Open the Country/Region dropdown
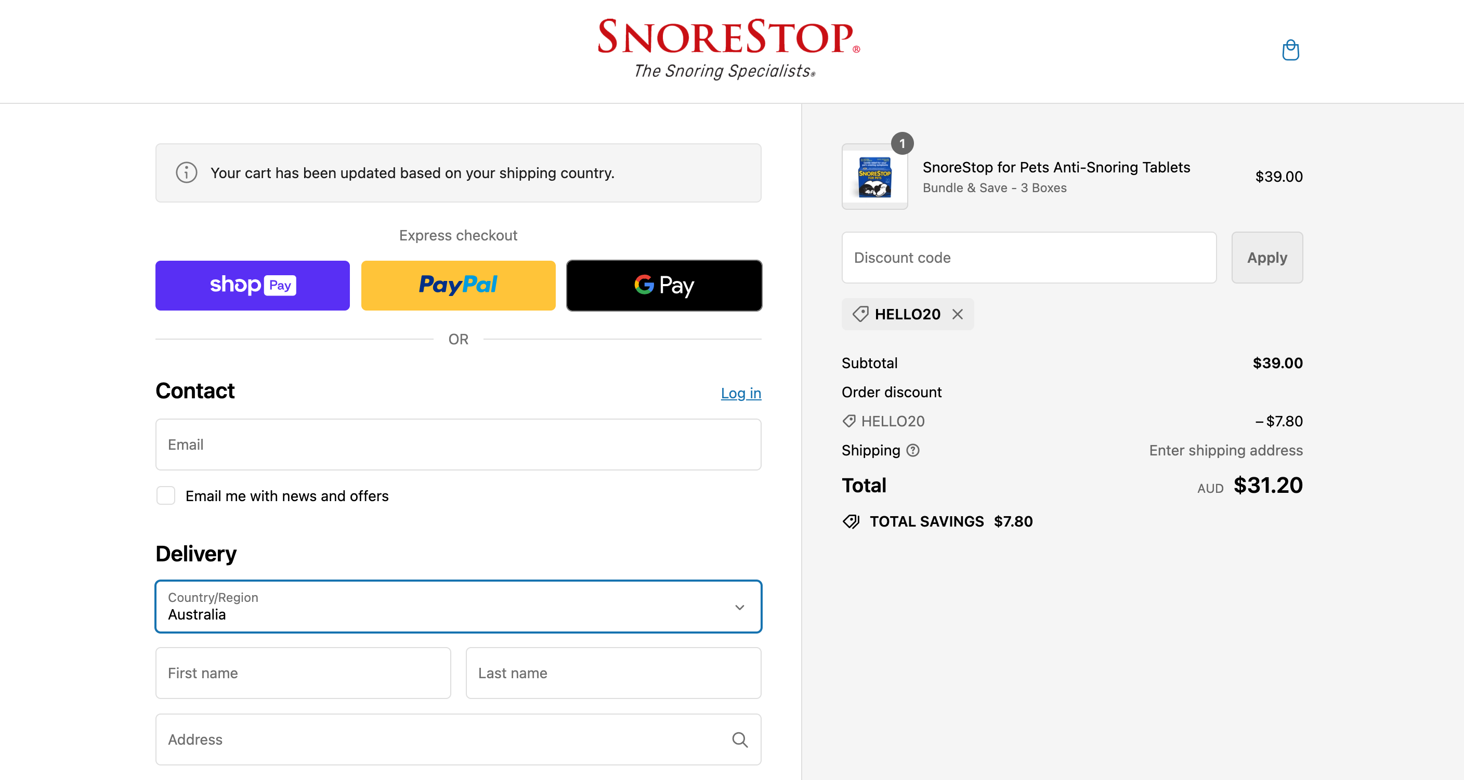The image size is (1464, 780). tap(458, 606)
